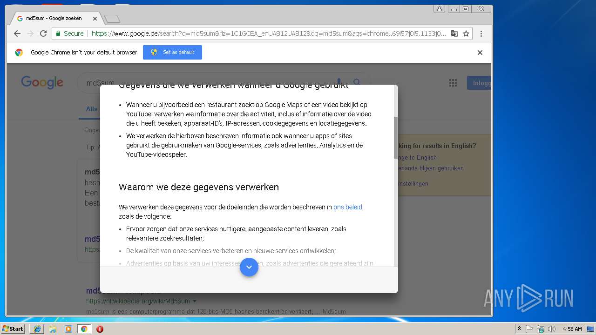This screenshot has height=335, width=596.
Task: Open the Windows Start menu
Action: tap(13, 328)
